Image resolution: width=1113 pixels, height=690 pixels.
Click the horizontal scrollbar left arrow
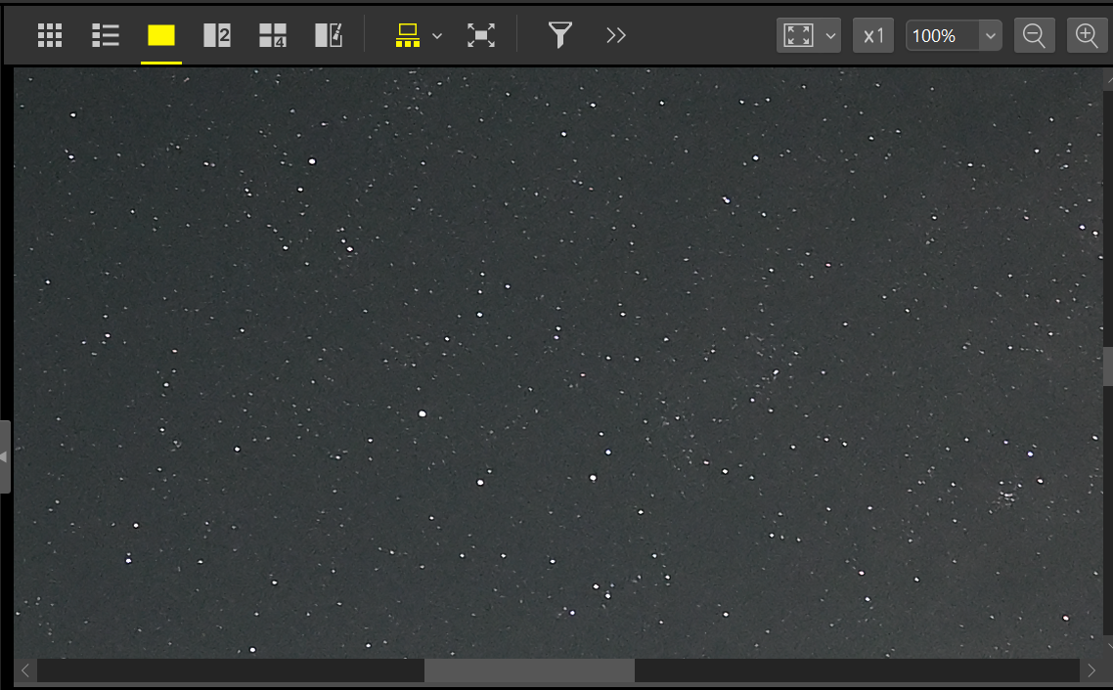click(25, 670)
